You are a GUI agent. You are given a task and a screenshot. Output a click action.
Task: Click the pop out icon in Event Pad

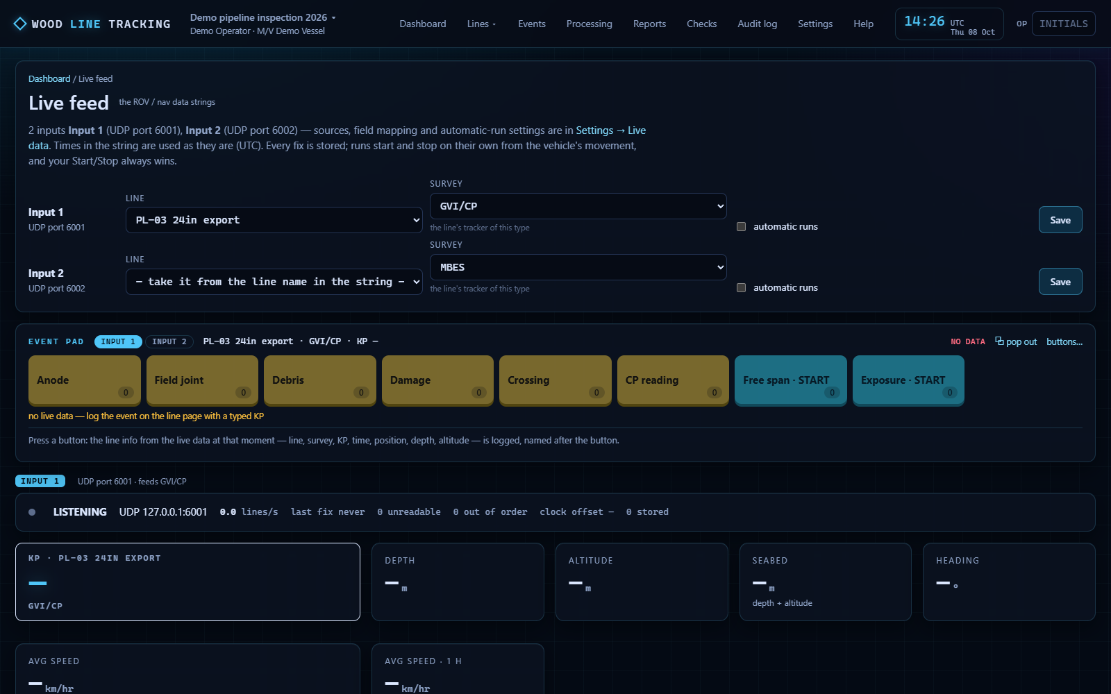[x=999, y=341]
